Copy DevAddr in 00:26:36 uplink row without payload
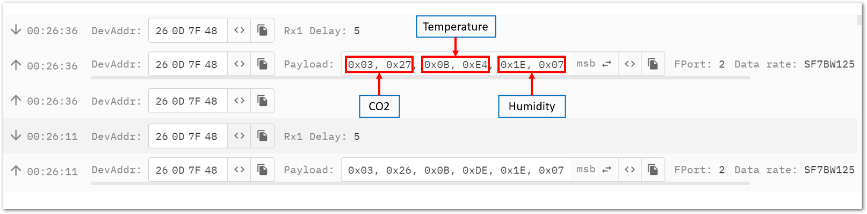 (262, 101)
